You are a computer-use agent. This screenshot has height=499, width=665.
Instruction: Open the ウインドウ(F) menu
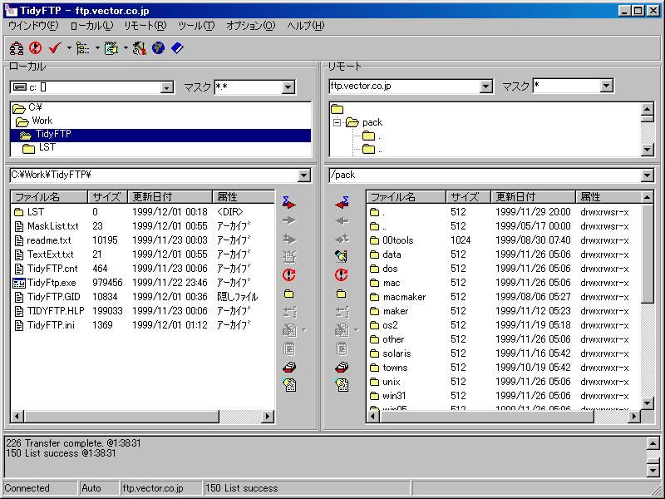pos(33,26)
